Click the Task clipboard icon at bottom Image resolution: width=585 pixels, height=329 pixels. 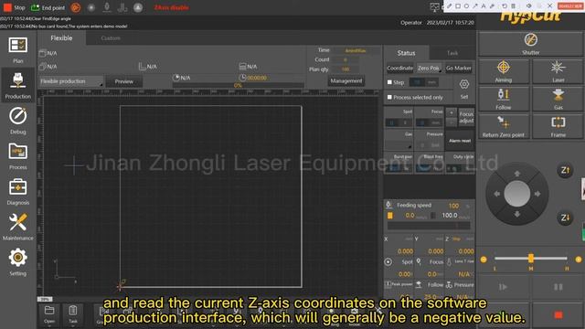point(73,314)
